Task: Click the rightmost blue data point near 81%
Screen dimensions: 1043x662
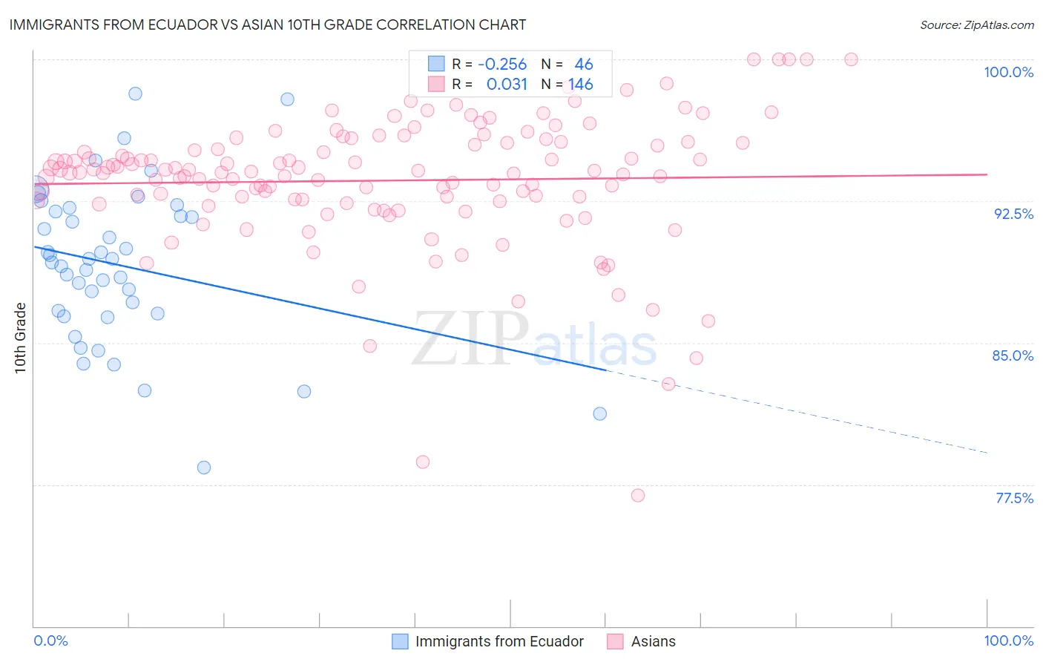Action: coord(600,413)
